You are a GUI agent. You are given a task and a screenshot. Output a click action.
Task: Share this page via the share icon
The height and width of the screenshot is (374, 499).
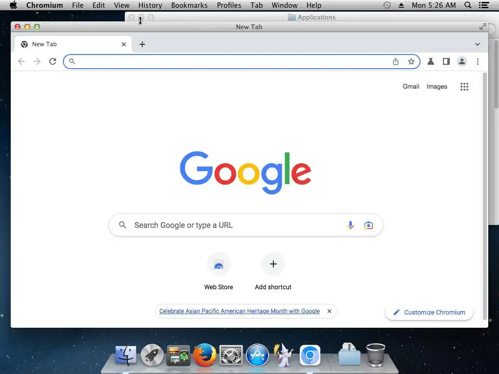396,61
